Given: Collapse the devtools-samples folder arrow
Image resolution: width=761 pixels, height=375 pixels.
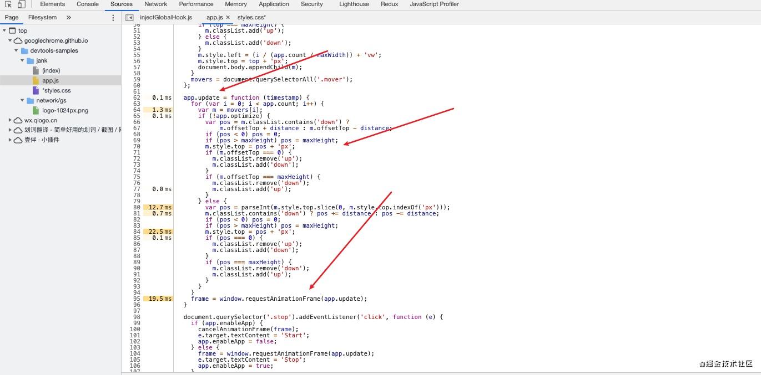Looking at the screenshot, I should pos(17,51).
